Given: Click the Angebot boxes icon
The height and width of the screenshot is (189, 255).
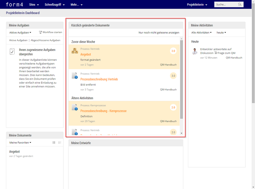Looking at the screenshot, I should [75, 51].
